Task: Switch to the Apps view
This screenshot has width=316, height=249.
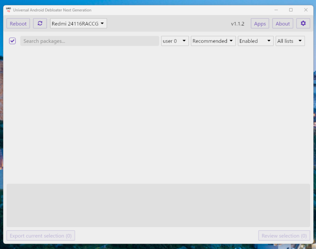Action: [260, 24]
